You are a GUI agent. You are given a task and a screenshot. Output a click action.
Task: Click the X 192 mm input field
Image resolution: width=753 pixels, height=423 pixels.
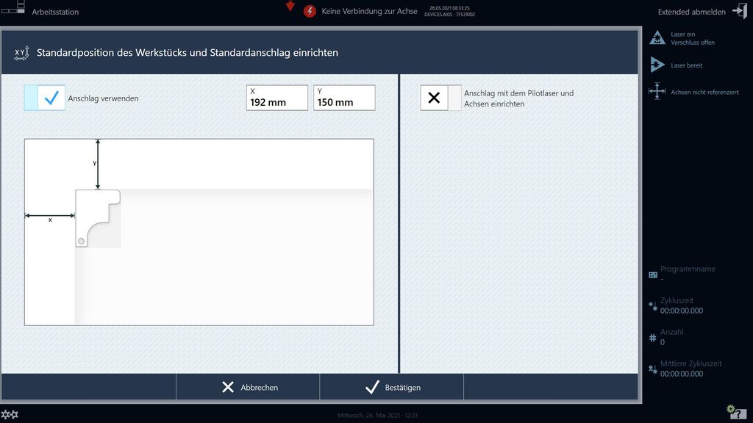click(276, 98)
